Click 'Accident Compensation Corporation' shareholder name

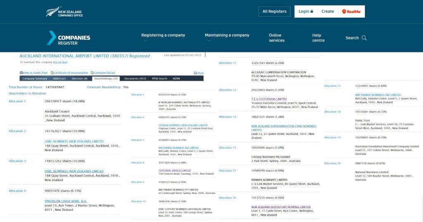279,72
